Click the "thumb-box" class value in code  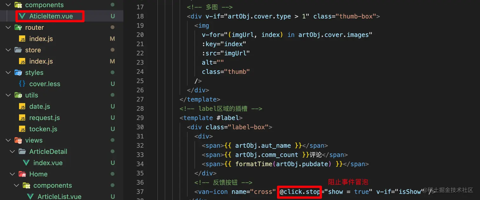point(358,16)
